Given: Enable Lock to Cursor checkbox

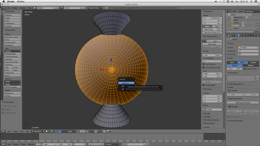Looking at the screenshot, I should tap(203, 64).
